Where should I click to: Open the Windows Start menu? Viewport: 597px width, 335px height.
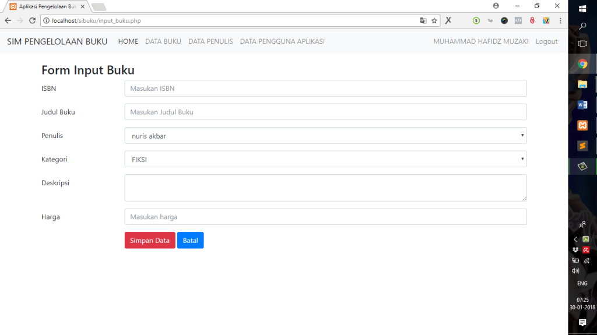point(582,8)
